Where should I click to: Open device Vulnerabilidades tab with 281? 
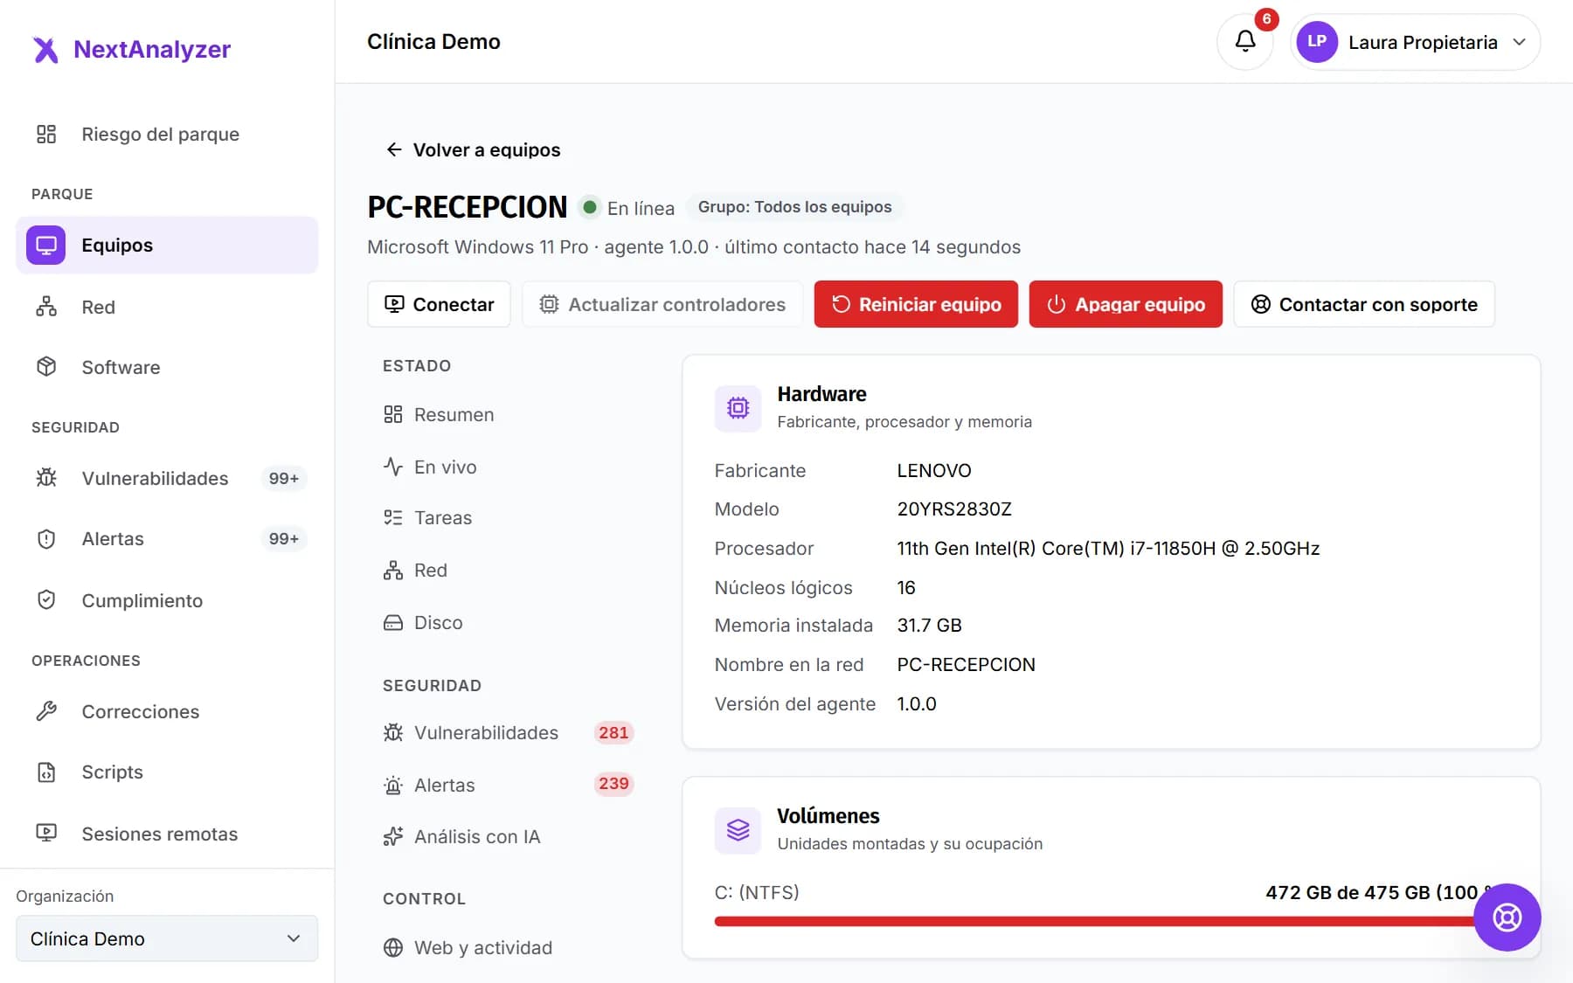(509, 732)
